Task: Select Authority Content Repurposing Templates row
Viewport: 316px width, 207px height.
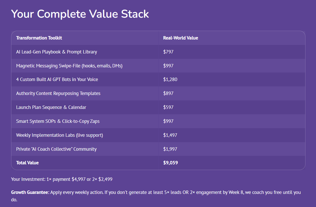Action: pyautogui.click(x=58, y=93)
